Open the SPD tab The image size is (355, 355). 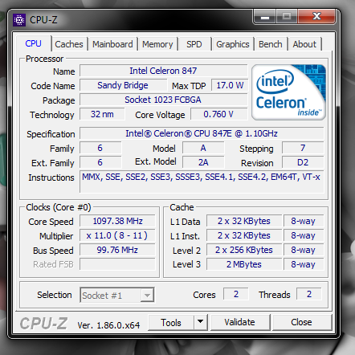point(194,44)
